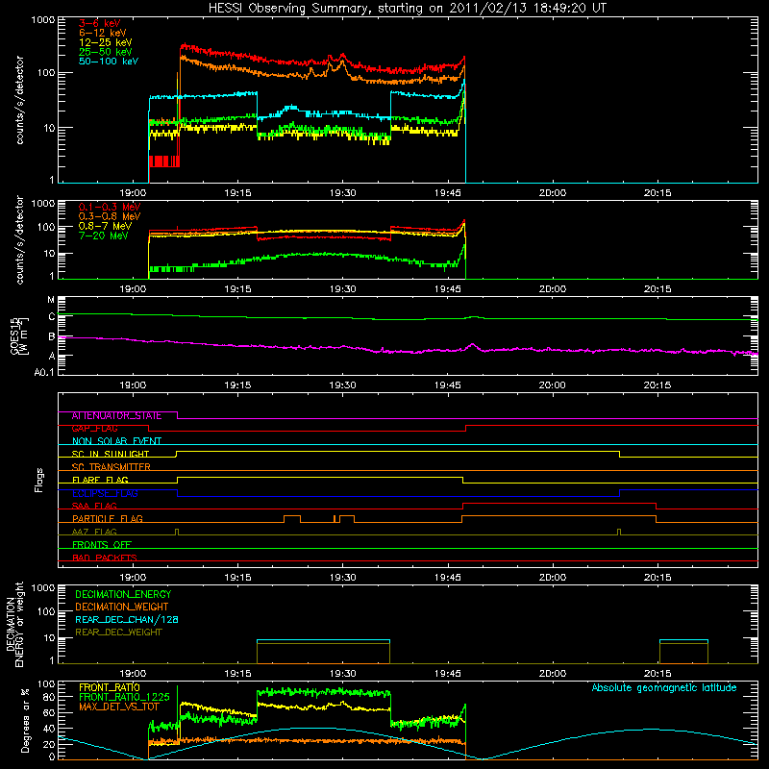769x769 pixels.
Task: Choose the 50-100 keV legend label
Action: 109,62
